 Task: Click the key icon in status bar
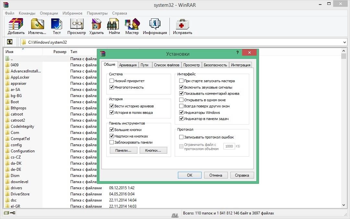pos(13,213)
